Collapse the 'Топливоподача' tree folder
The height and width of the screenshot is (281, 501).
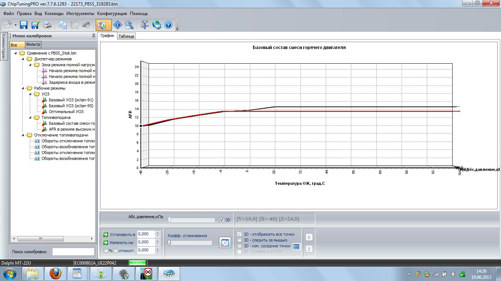(30, 117)
